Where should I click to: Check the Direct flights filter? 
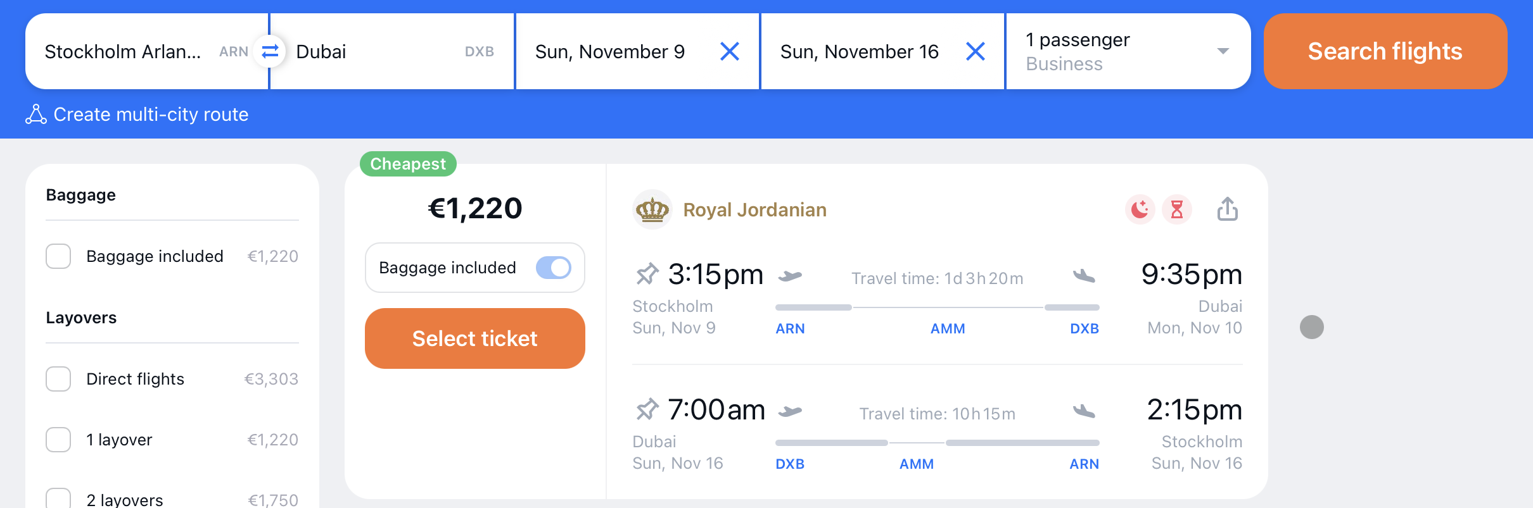[58, 379]
